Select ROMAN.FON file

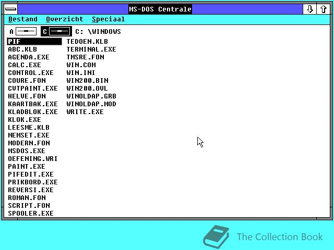click(x=27, y=198)
